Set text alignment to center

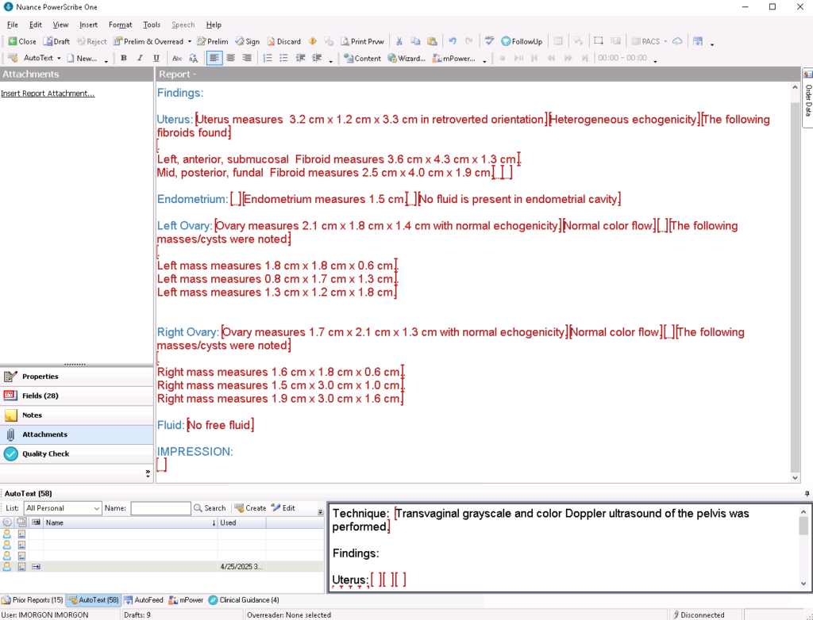[230, 58]
